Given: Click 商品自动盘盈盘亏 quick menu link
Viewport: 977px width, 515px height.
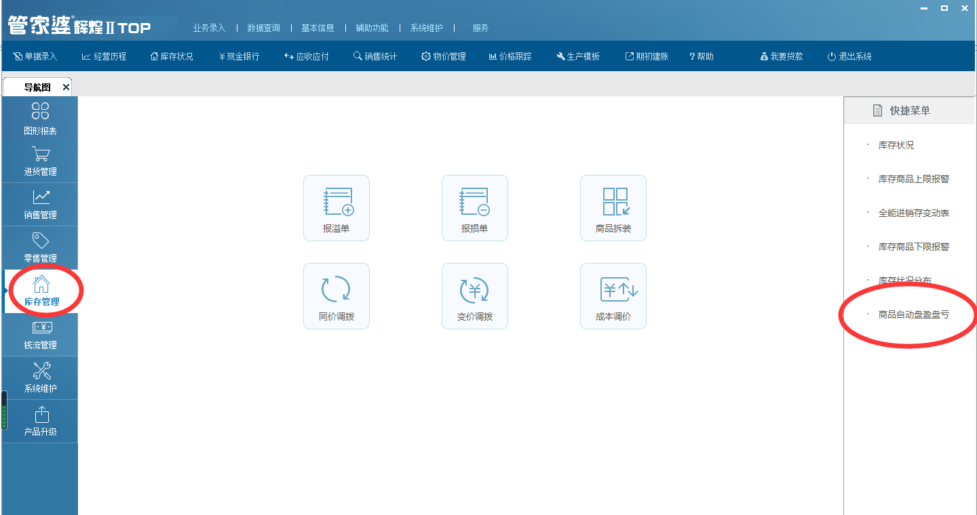Looking at the screenshot, I should (913, 315).
